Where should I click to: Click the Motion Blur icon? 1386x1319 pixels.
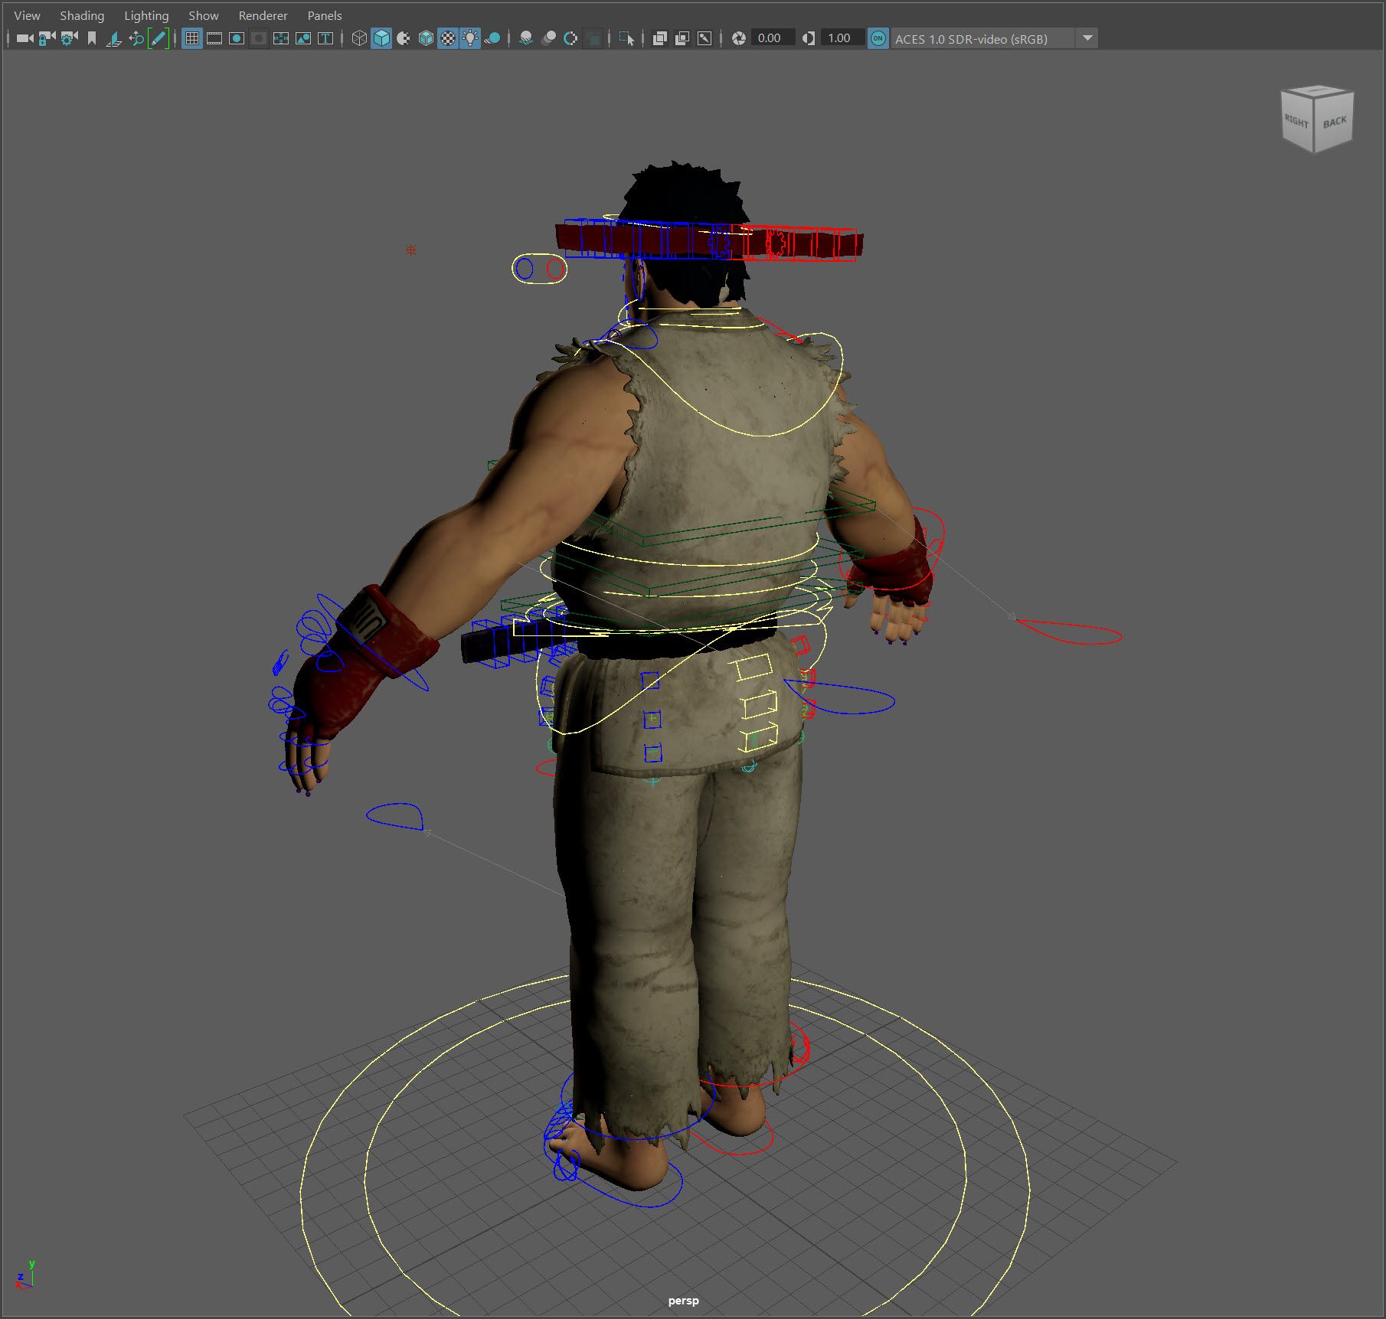coord(548,38)
